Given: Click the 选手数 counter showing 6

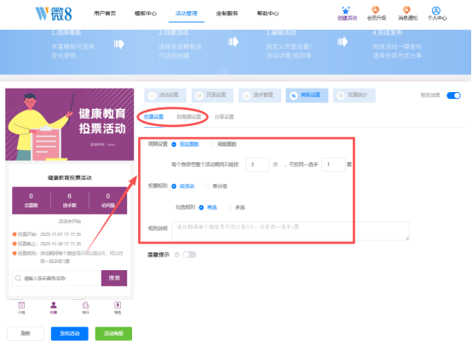Looking at the screenshot, I should pyautogui.click(x=70, y=200).
